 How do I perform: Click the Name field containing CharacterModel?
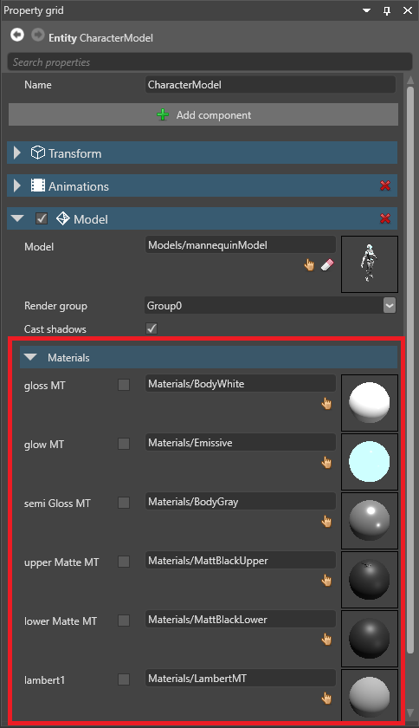[270, 85]
